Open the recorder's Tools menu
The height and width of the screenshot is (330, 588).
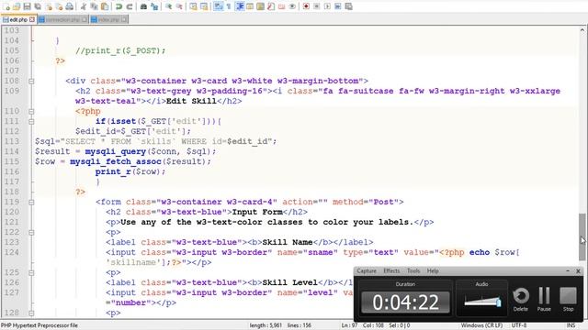(413, 271)
